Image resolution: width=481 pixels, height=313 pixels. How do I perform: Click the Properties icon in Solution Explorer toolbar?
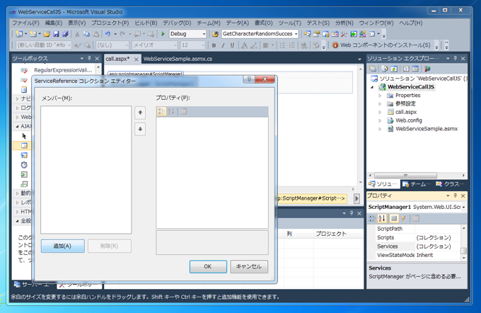point(373,69)
